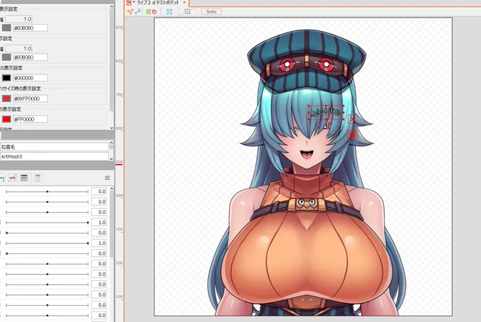Select the dotted eyebrow mesh on canvas
This screenshot has height=322, width=481.
pyautogui.click(x=326, y=113)
